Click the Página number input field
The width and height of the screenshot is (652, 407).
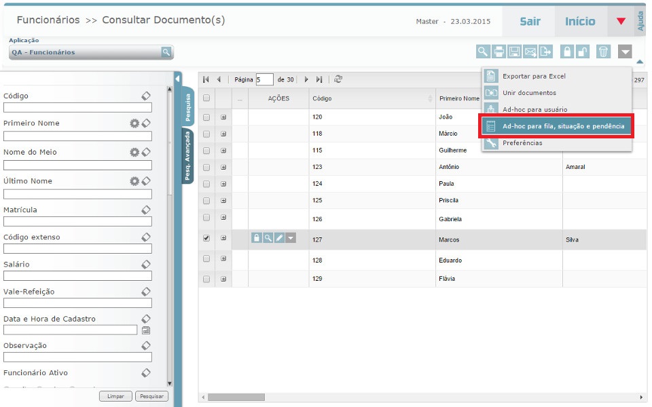[x=264, y=79]
